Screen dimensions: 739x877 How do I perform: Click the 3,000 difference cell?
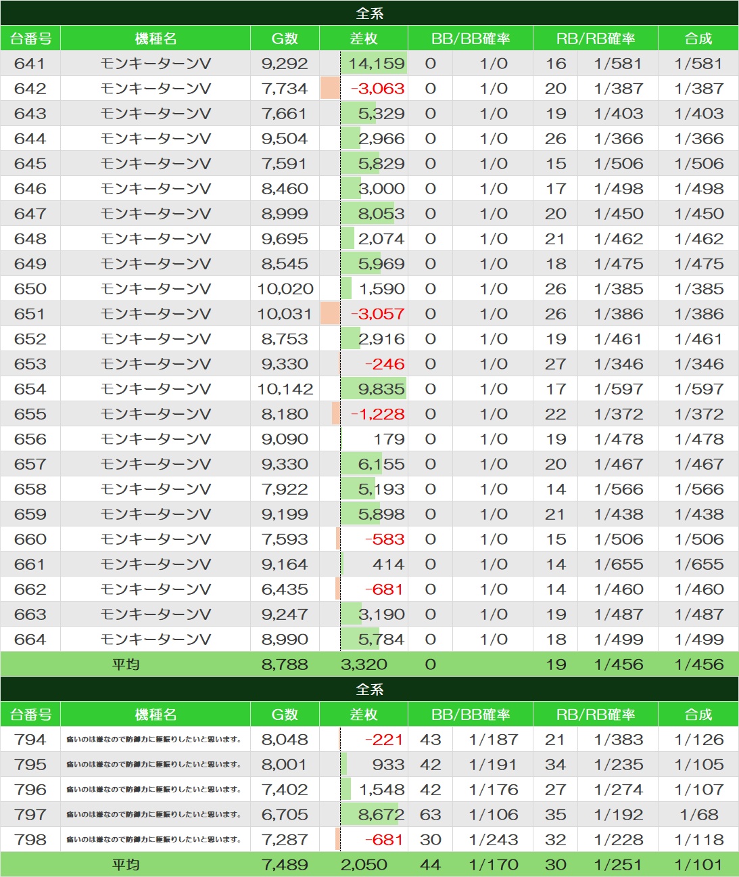point(364,189)
